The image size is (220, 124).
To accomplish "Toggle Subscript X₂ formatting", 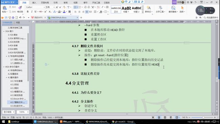I will click(50, 12).
